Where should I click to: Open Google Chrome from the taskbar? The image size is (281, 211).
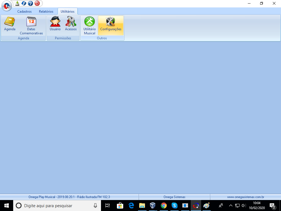coord(164,206)
